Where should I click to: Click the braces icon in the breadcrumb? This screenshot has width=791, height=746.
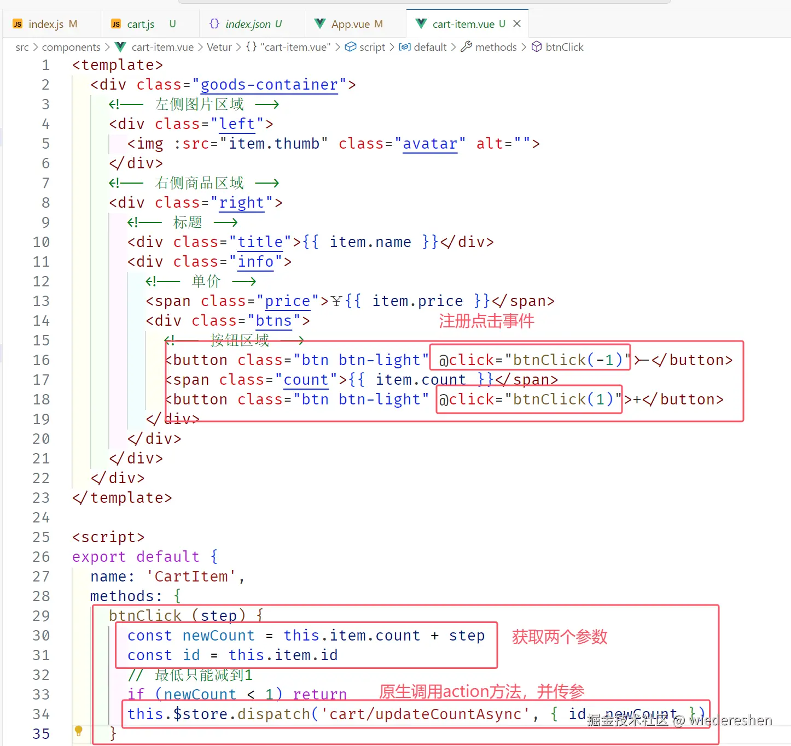point(251,47)
